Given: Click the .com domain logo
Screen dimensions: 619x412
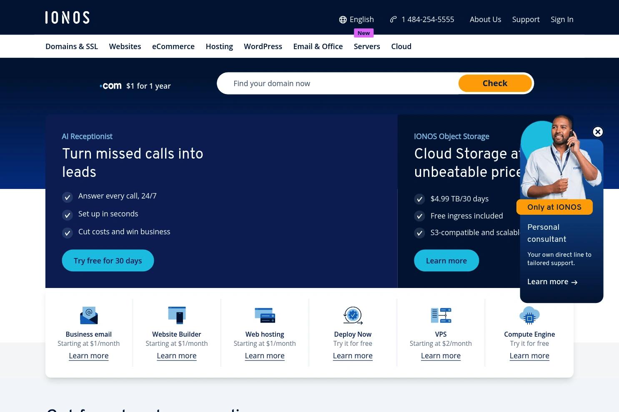Looking at the screenshot, I should [x=110, y=86].
